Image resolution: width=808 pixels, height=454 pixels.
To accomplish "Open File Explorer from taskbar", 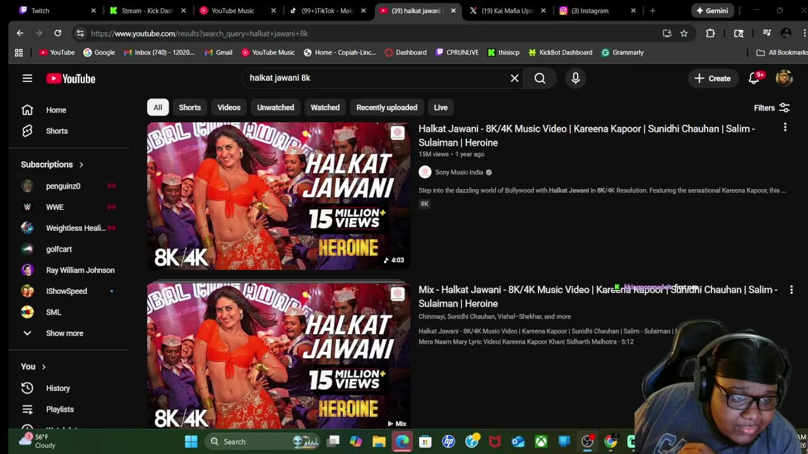I will 379,441.
